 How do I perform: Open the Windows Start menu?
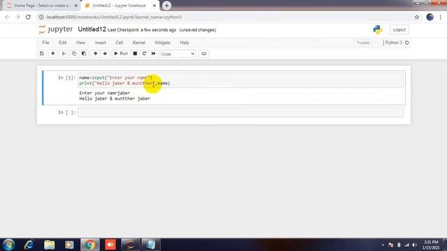pos(8,245)
